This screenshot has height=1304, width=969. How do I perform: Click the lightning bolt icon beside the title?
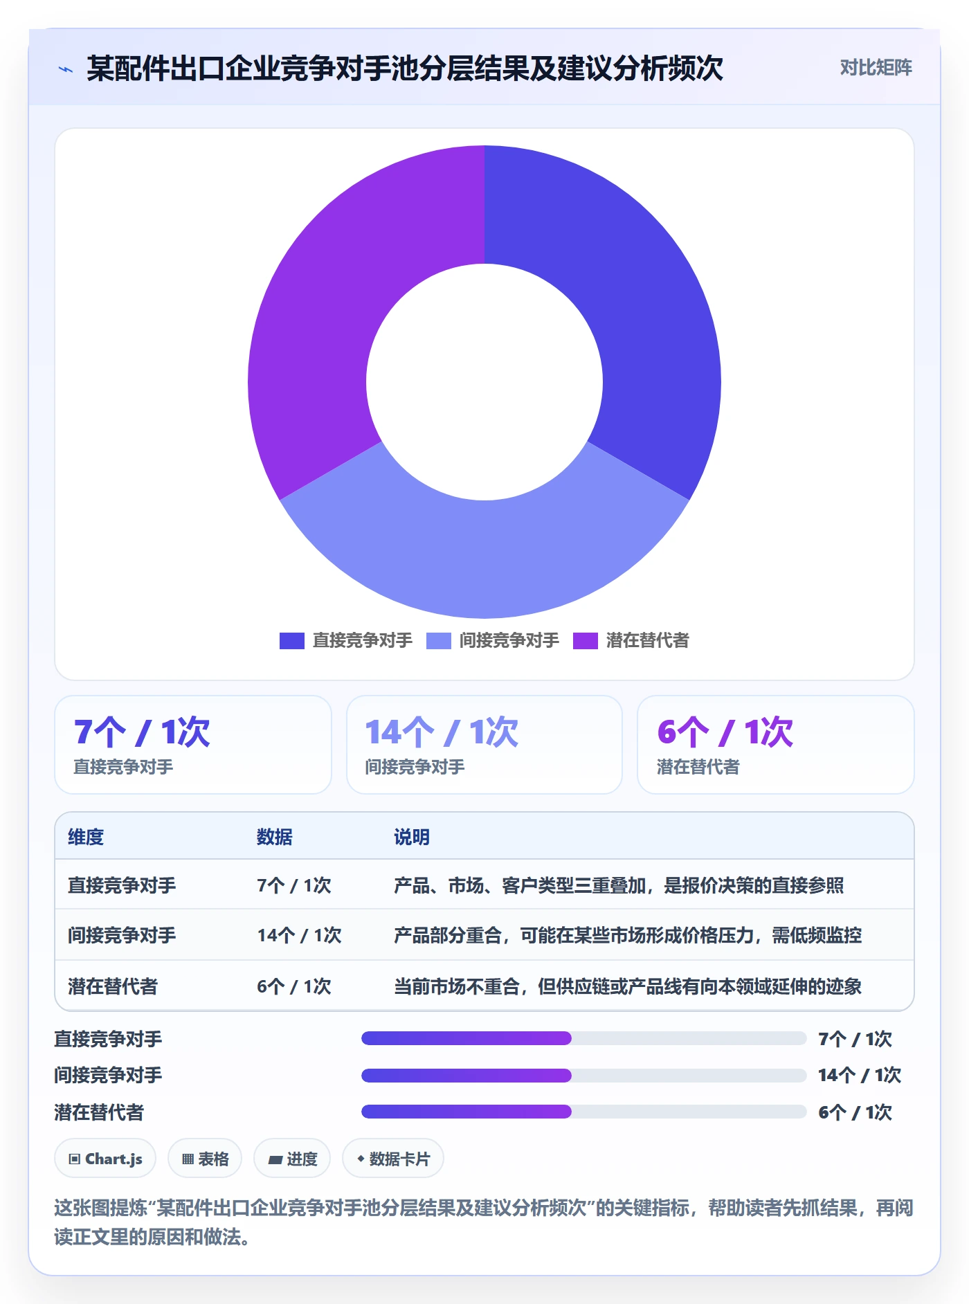[x=66, y=69]
